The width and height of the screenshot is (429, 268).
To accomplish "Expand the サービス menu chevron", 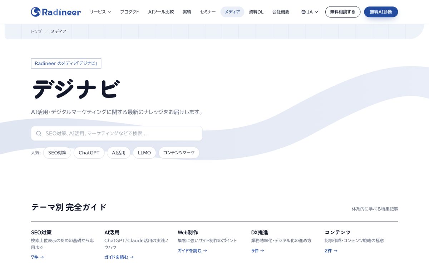I will click(x=109, y=12).
